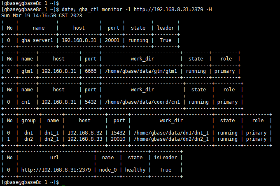Click the leader value True for gha_server1
This screenshot has width=280, height=186.
166,40
